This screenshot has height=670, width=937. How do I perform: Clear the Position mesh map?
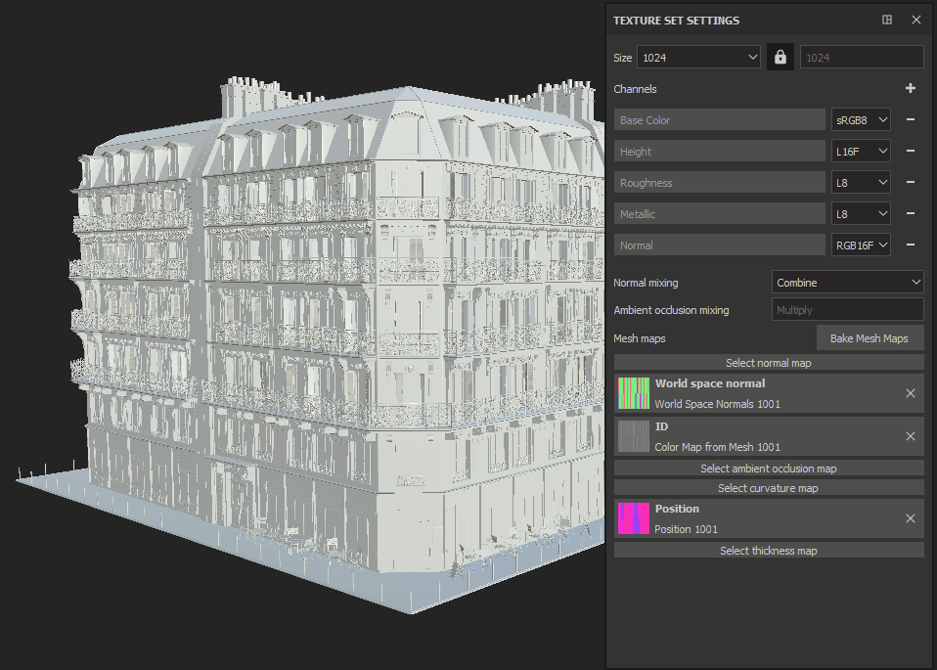(x=911, y=518)
